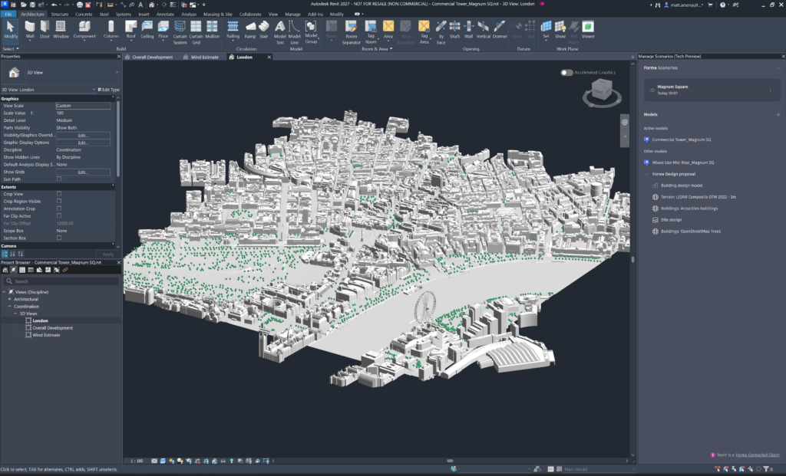Open the Massing & Site ribbon tab

coord(216,14)
